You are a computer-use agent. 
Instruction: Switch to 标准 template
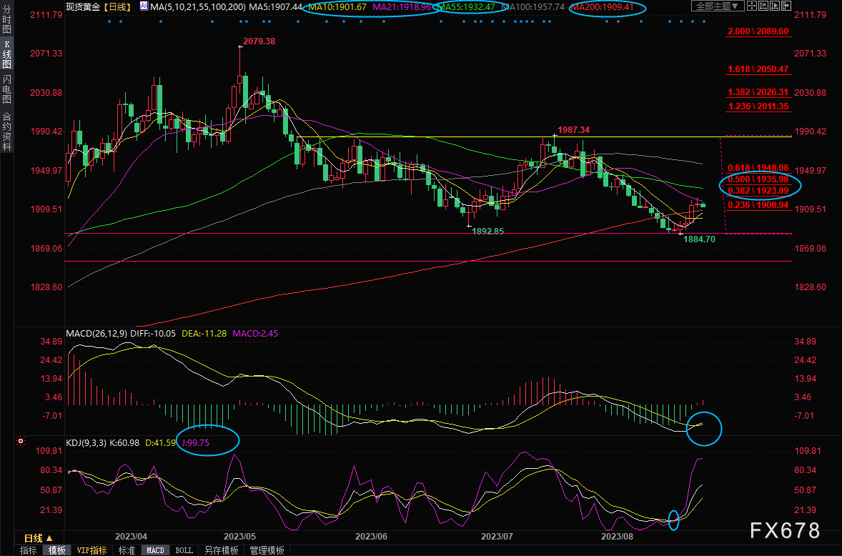point(127,550)
